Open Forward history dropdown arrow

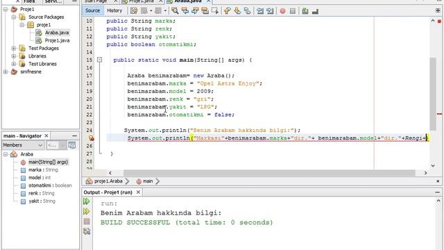[x=165, y=11]
